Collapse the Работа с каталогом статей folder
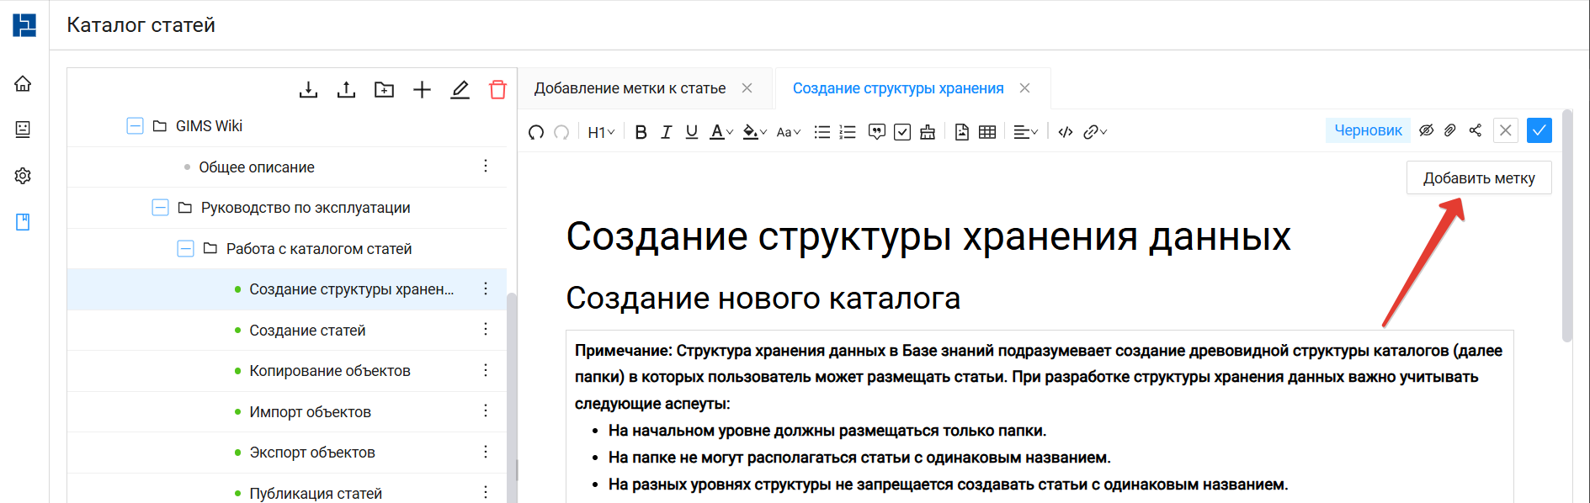Screen dimensions: 1590x503 [185, 249]
